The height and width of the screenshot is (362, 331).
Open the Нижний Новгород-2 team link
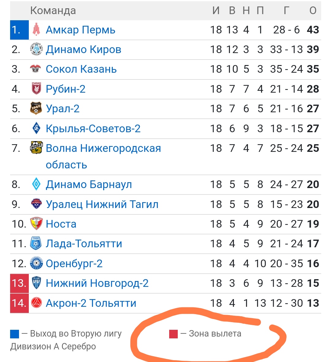(97, 283)
